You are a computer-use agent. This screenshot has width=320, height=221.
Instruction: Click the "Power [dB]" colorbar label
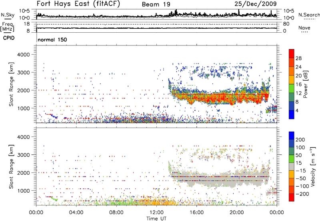(x=305, y=84)
